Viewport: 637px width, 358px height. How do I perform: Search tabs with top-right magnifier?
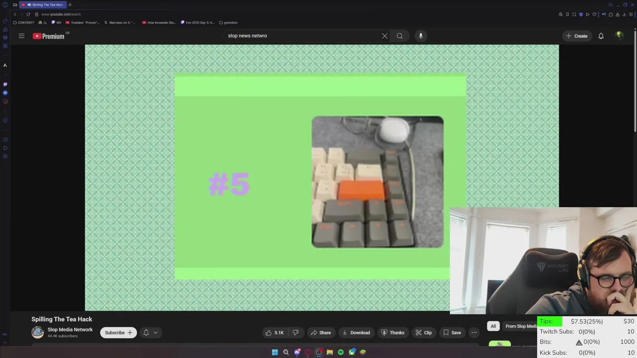coord(611,4)
